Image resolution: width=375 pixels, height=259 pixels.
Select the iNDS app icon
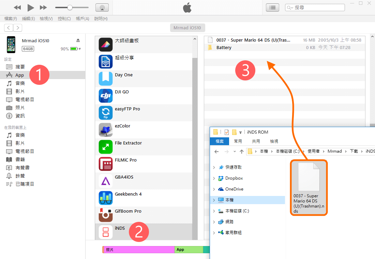pos(106,232)
